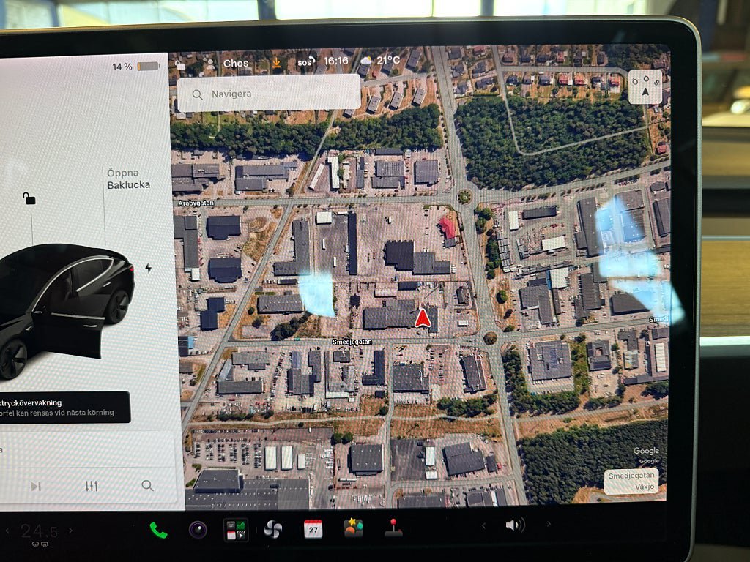
Task: Open the calendar app
Action: click(313, 529)
